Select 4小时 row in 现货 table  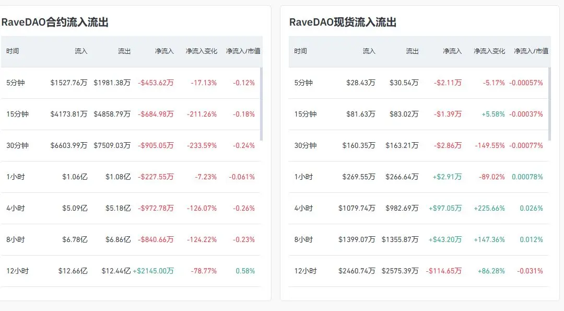click(419, 208)
